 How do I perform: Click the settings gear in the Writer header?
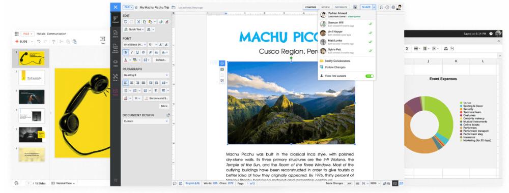pos(393,7)
